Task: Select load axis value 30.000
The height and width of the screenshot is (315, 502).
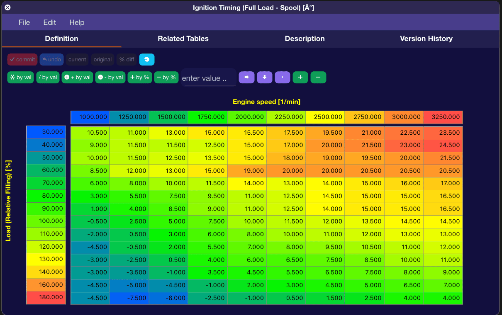Action: [x=46, y=132]
